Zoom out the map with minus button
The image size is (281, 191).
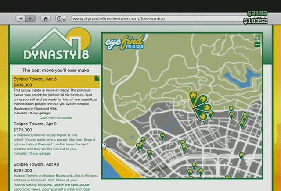tap(257, 44)
